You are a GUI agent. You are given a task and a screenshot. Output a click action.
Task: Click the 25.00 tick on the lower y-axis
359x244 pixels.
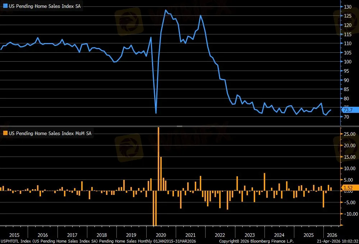(350, 134)
